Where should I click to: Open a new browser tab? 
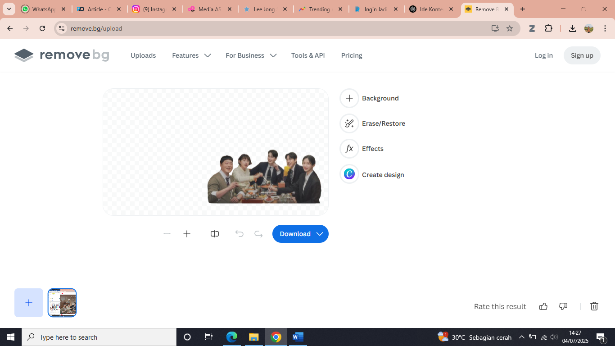tap(523, 9)
